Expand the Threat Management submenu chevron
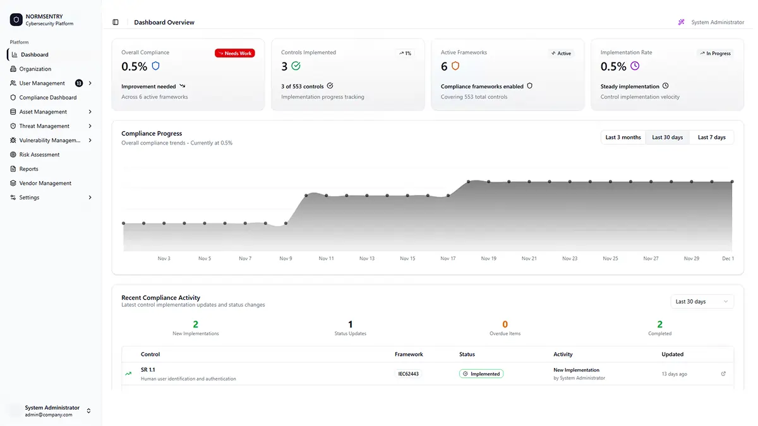Image resolution: width=758 pixels, height=426 pixels. 90,126
